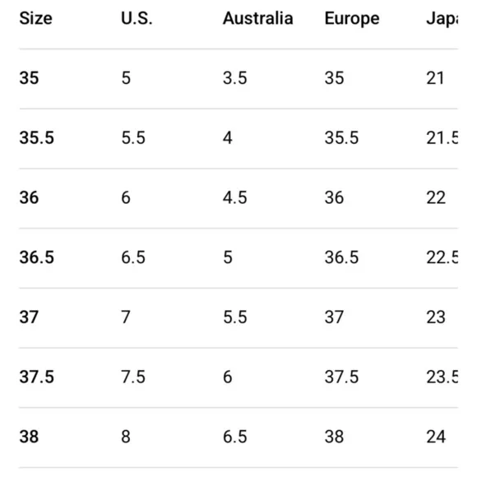This screenshot has width=477, height=477.
Task: Select the size 37 row label
Action: click(x=29, y=317)
